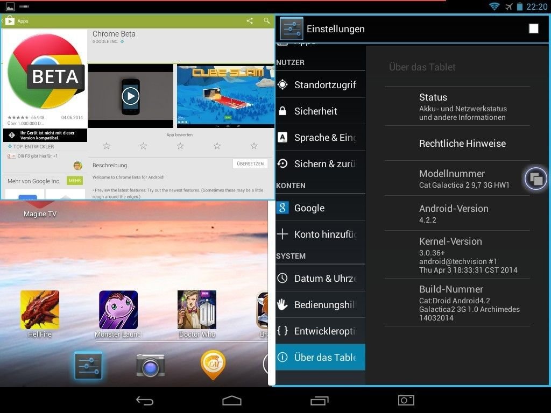Tap the floating multi-window button
This screenshot has width=551, height=413.
point(535,179)
